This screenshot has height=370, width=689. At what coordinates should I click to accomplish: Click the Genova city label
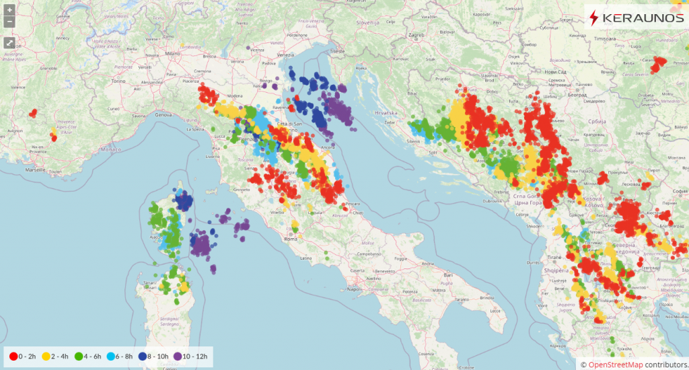pos(163,114)
